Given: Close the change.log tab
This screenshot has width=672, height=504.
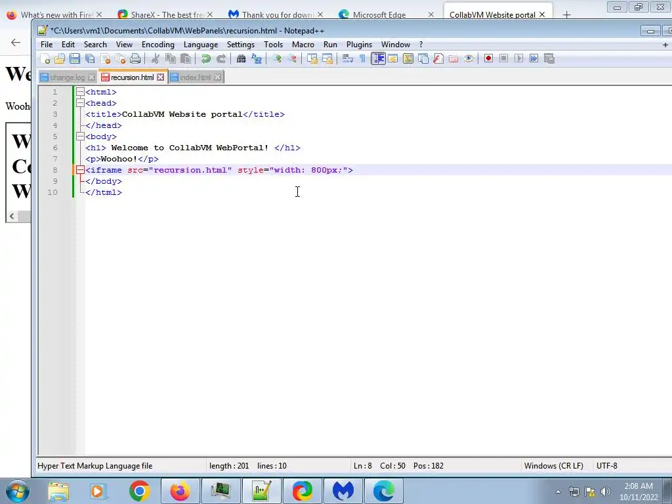Looking at the screenshot, I should (91, 77).
